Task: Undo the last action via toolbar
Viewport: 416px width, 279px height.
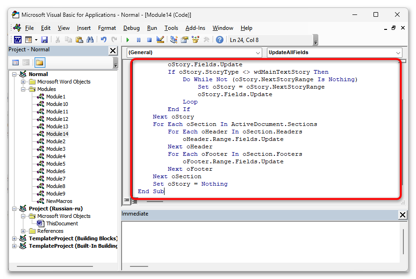Action: pyautogui.click(x=103, y=40)
